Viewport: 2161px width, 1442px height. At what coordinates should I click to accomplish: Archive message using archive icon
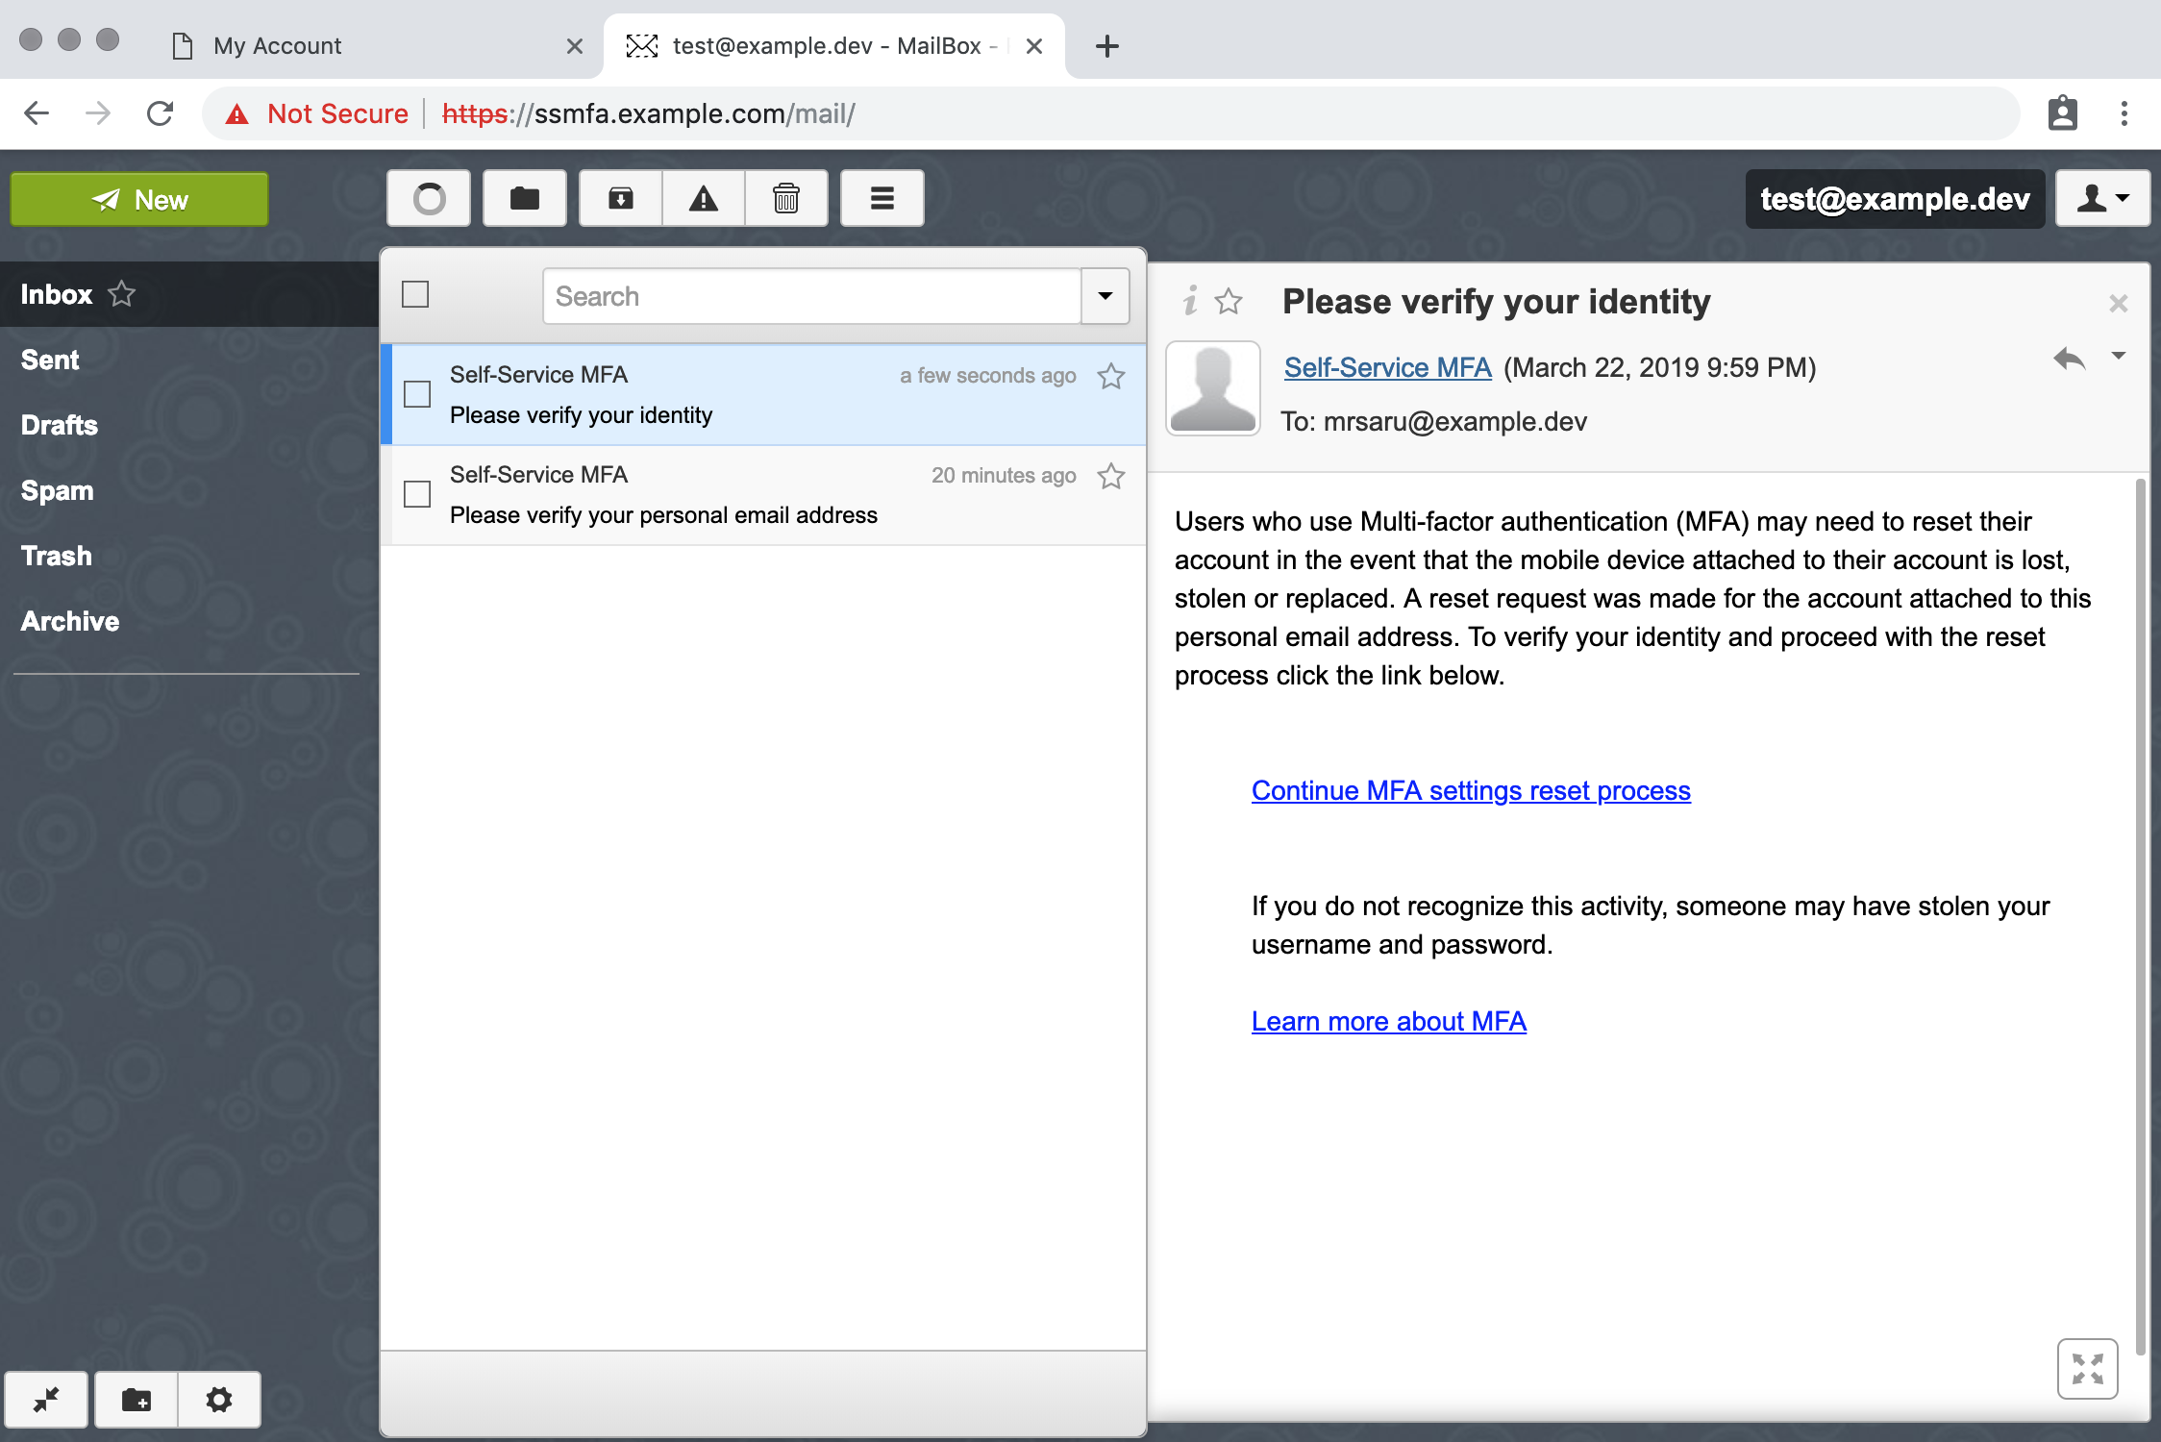[621, 199]
